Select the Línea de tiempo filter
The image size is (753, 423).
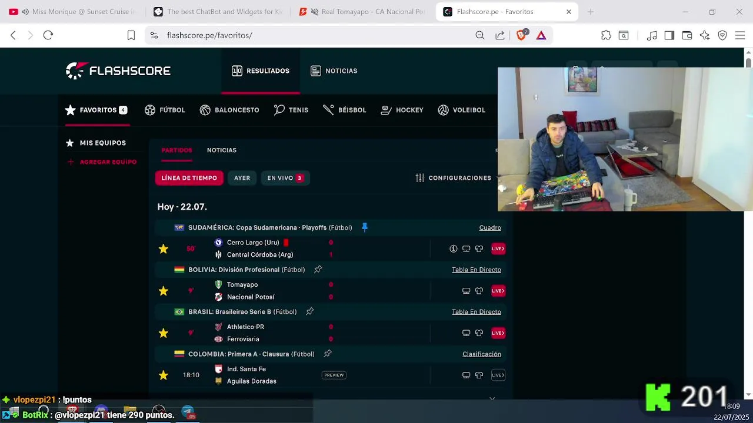pyautogui.click(x=189, y=178)
